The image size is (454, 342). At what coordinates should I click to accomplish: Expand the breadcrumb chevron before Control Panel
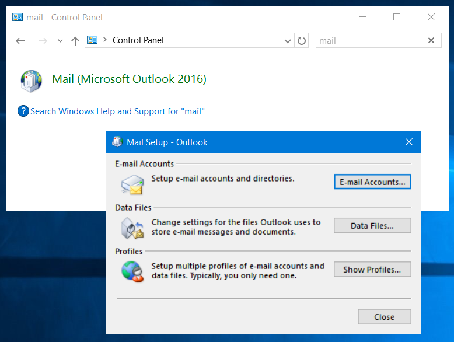click(x=105, y=40)
